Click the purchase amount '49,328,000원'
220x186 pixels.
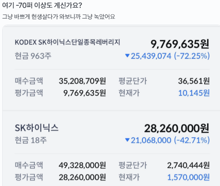point(82,165)
